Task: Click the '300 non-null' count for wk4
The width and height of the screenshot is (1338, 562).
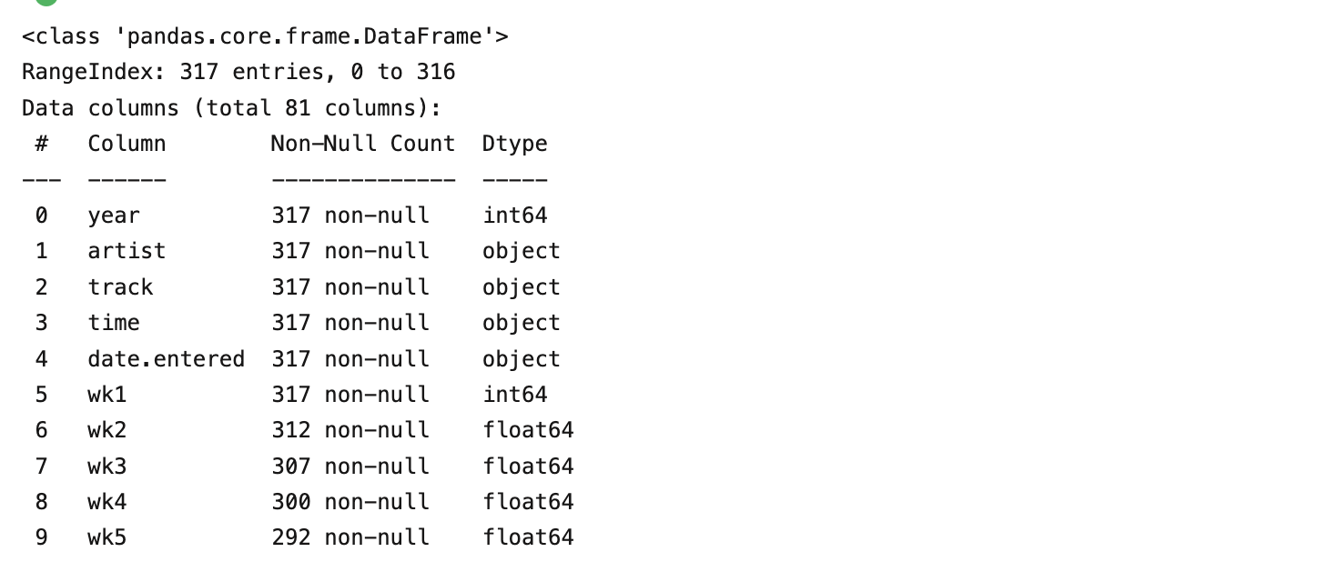Action: click(x=350, y=502)
